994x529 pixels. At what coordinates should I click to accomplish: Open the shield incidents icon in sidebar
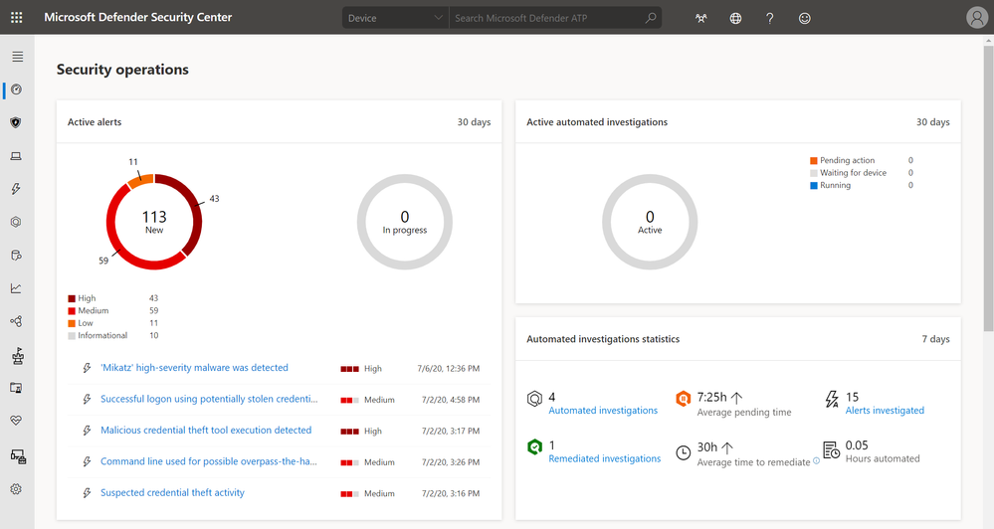click(x=17, y=122)
